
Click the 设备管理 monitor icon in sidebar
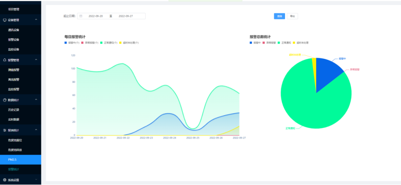[x=5, y=20]
